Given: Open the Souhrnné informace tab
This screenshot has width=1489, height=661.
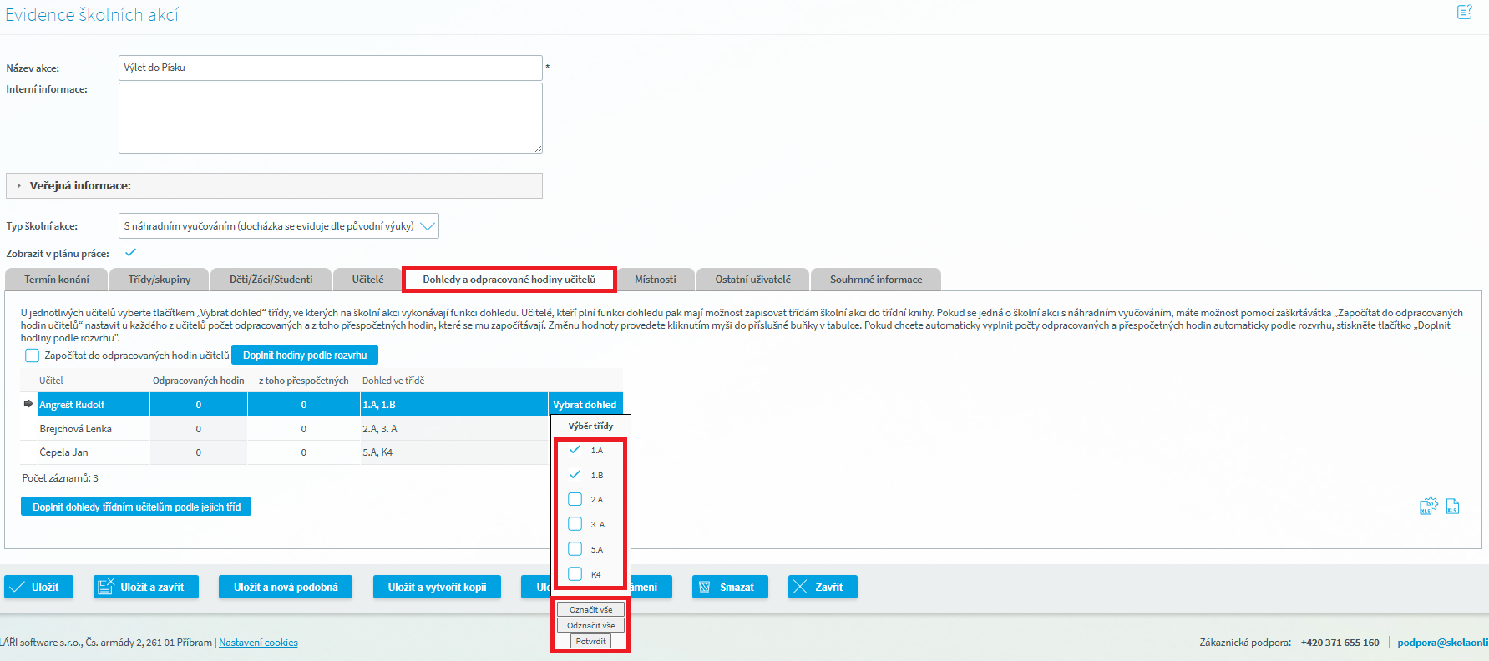Looking at the screenshot, I should (x=875, y=280).
